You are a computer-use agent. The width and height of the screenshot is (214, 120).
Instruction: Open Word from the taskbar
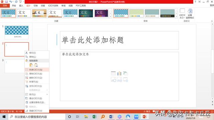(x=111, y=117)
